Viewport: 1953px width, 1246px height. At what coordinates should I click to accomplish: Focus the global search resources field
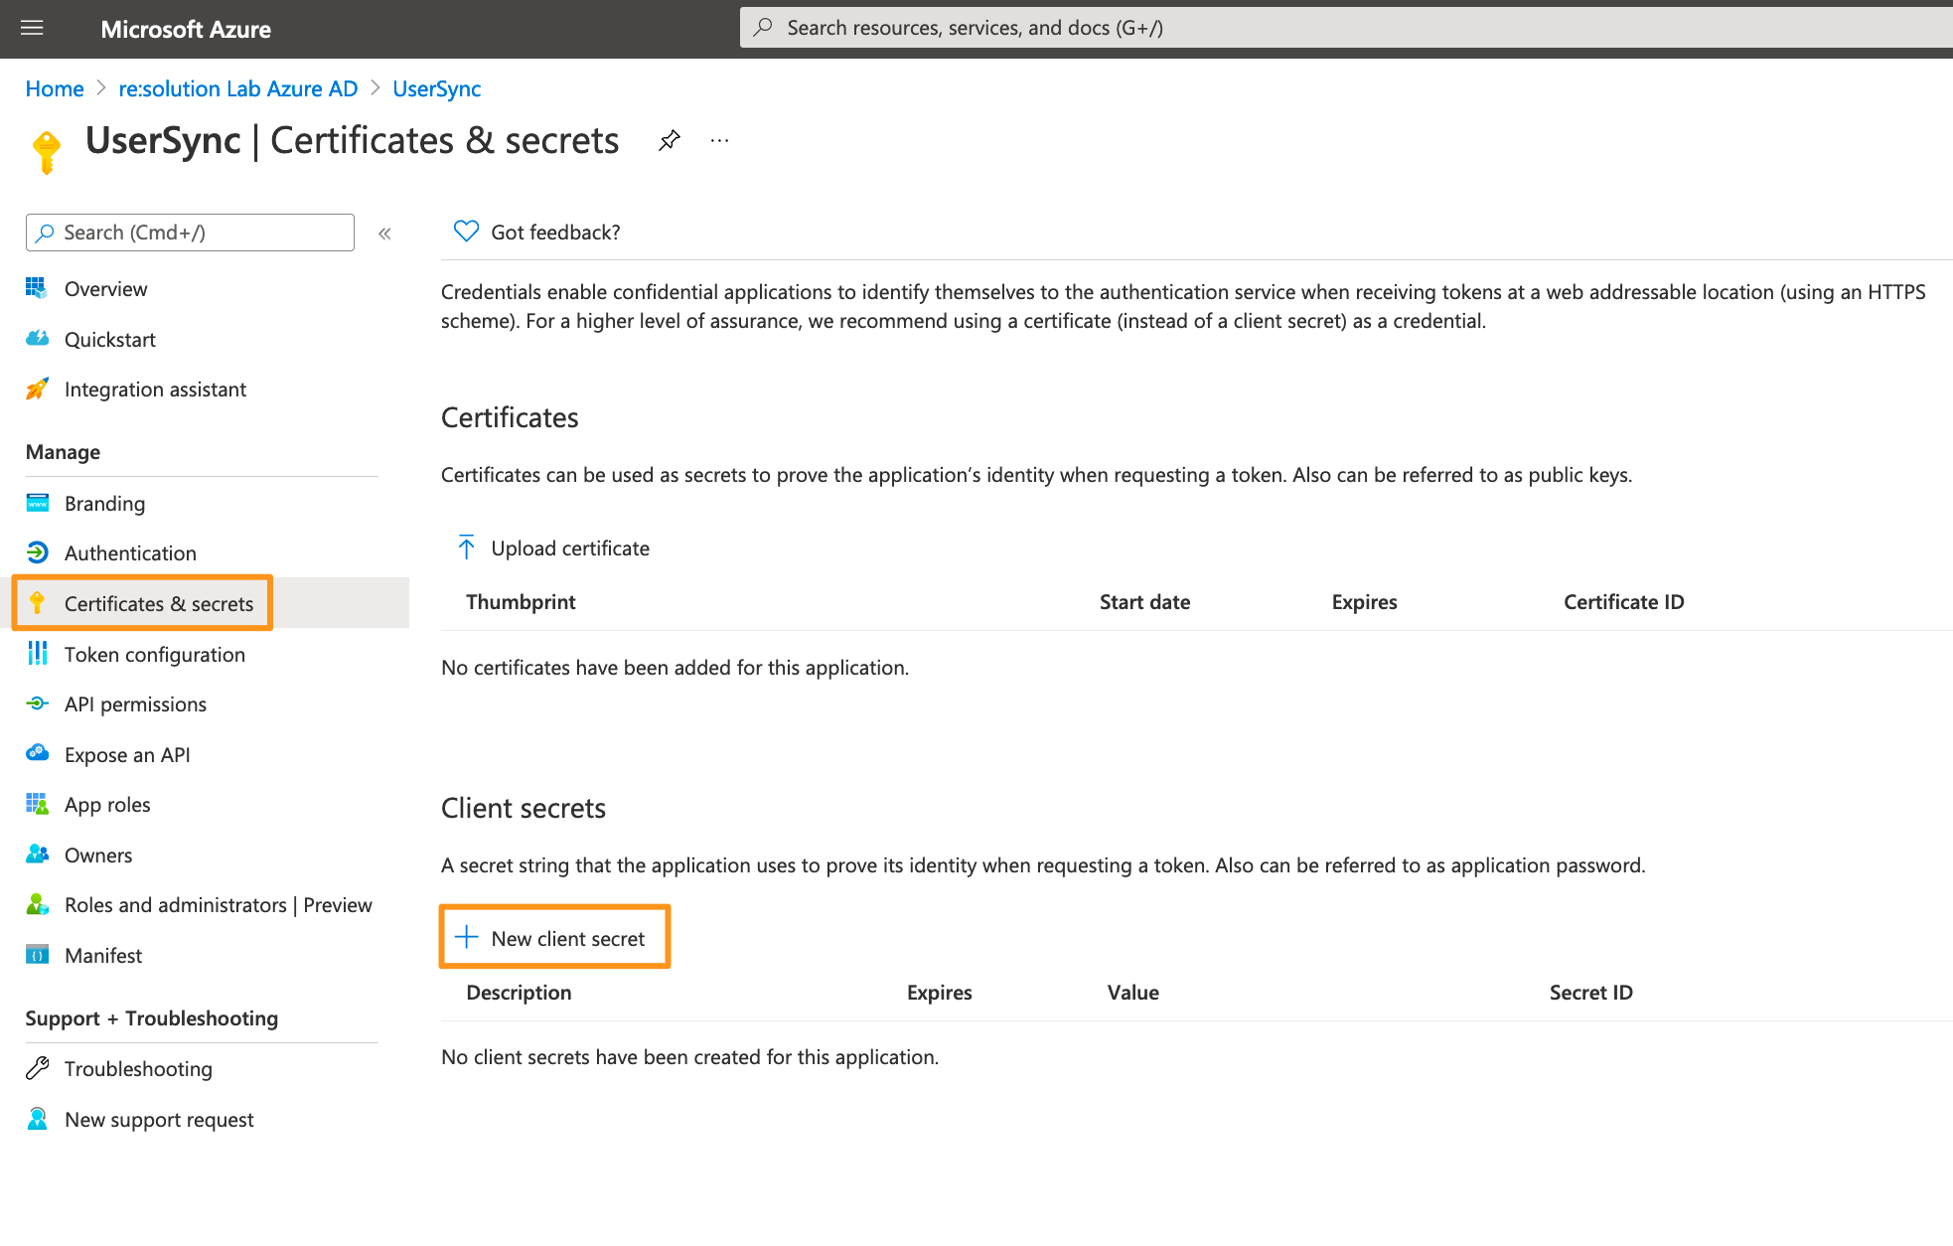tap(1346, 28)
